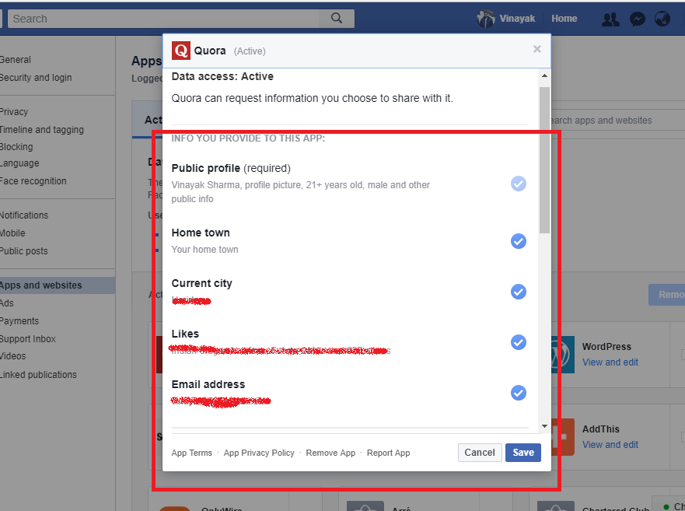Screen dimensions: 685x511
Task: Click the Save button
Action: pyautogui.click(x=523, y=453)
